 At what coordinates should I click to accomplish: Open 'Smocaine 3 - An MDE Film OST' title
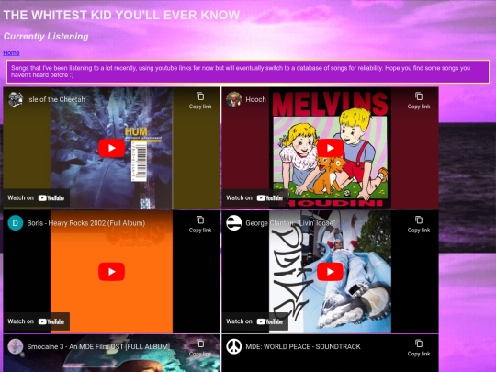coord(98,346)
